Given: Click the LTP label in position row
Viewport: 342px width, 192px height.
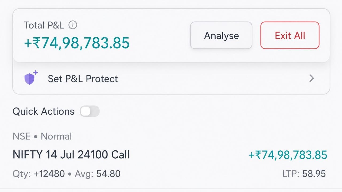Looking at the screenshot, I should (x=291, y=174).
